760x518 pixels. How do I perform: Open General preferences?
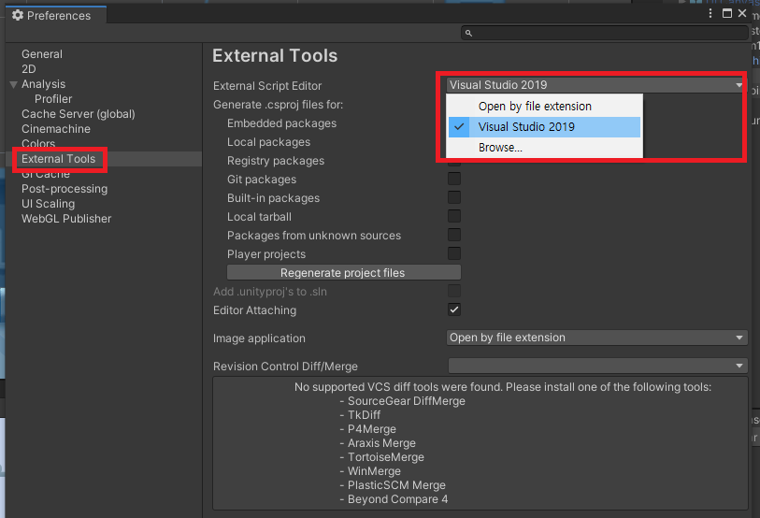pyautogui.click(x=42, y=54)
